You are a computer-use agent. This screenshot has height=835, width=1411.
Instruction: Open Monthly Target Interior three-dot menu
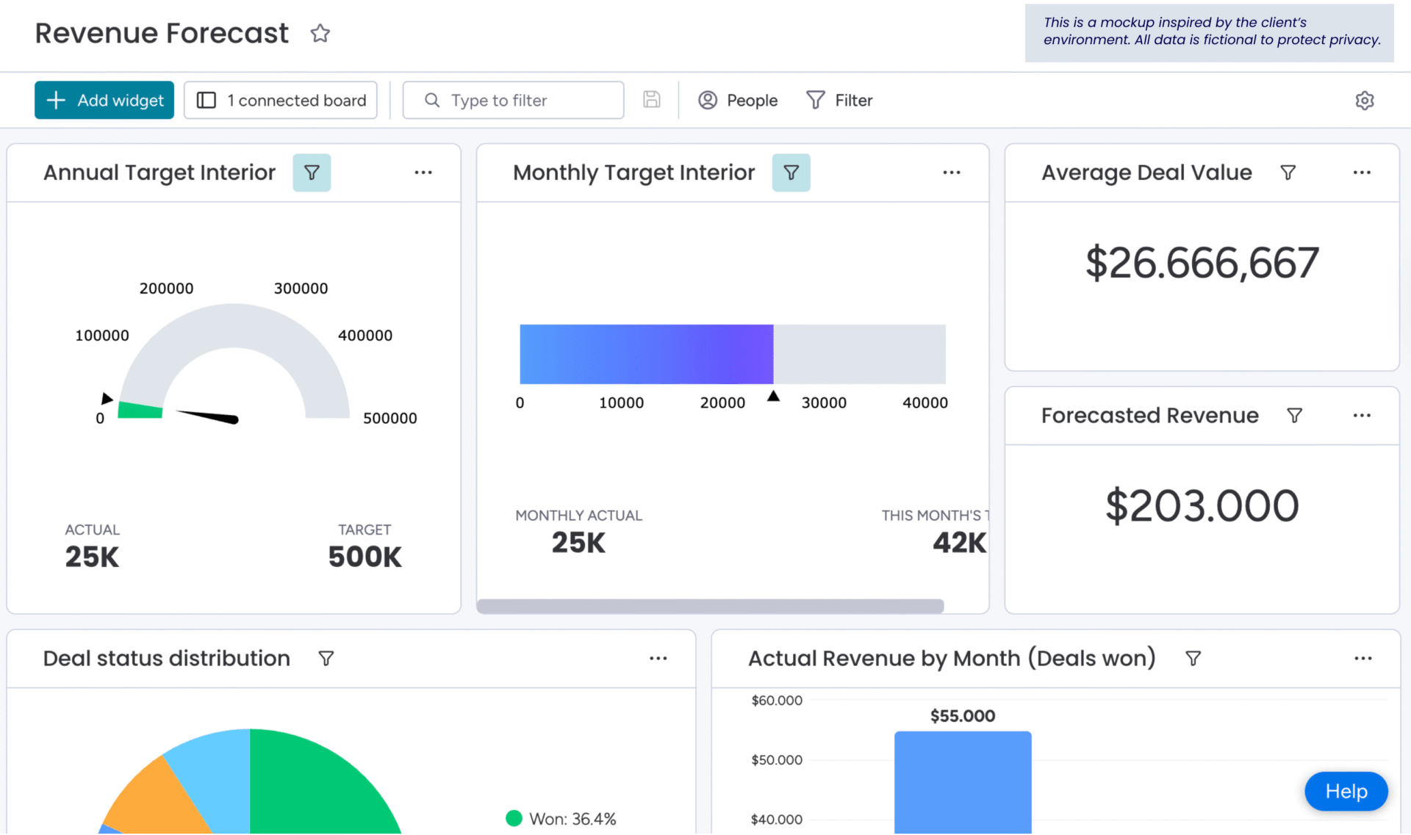(x=952, y=173)
